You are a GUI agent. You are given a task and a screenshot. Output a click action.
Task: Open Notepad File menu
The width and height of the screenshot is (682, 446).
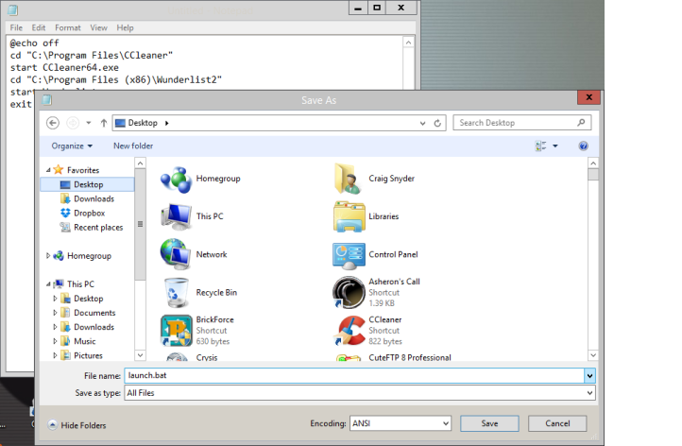tap(16, 27)
